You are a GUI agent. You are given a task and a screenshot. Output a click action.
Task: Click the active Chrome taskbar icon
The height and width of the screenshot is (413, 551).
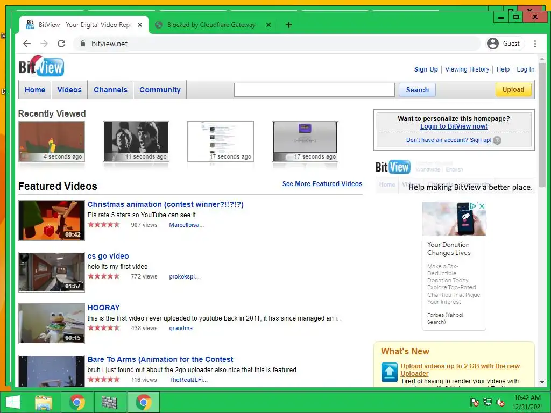pyautogui.click(x=143, y=402)
